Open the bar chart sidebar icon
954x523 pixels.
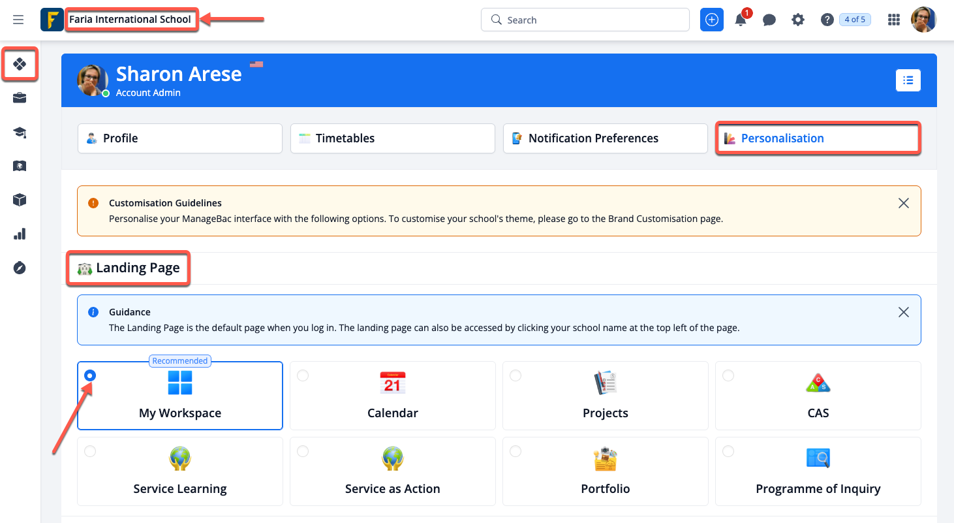(20, 234)
